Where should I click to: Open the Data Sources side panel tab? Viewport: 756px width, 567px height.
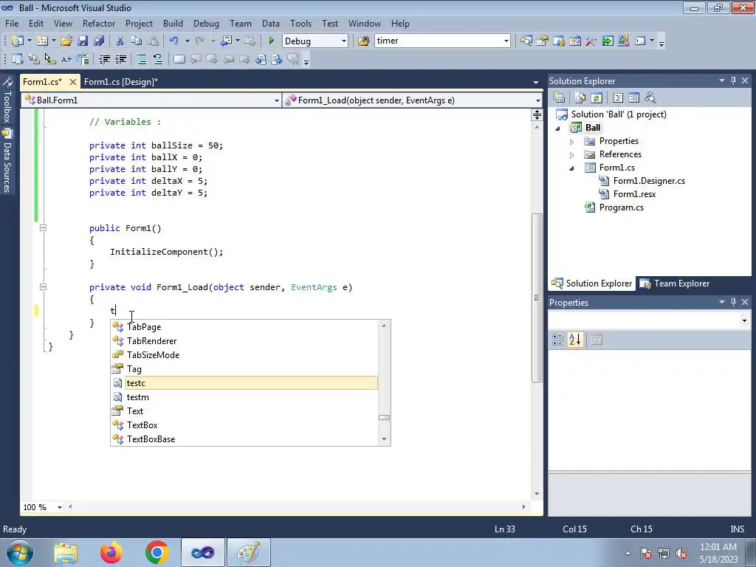(7, 161)
